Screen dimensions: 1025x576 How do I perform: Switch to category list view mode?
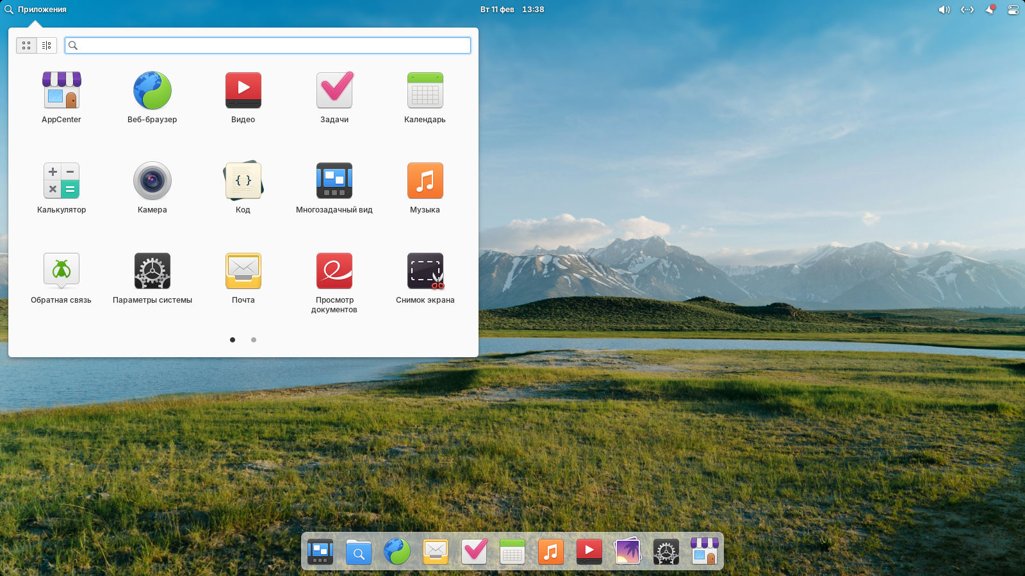pyautogui.click(x=47, y=45)
